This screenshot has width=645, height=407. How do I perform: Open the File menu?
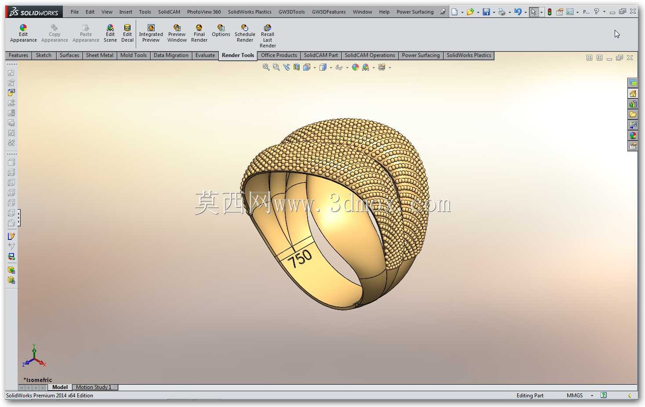(x=75, y=12)
